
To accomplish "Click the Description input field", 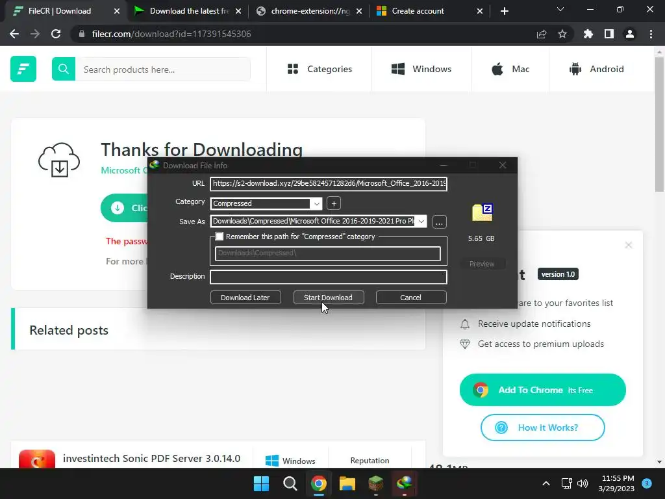I will 329,277.
